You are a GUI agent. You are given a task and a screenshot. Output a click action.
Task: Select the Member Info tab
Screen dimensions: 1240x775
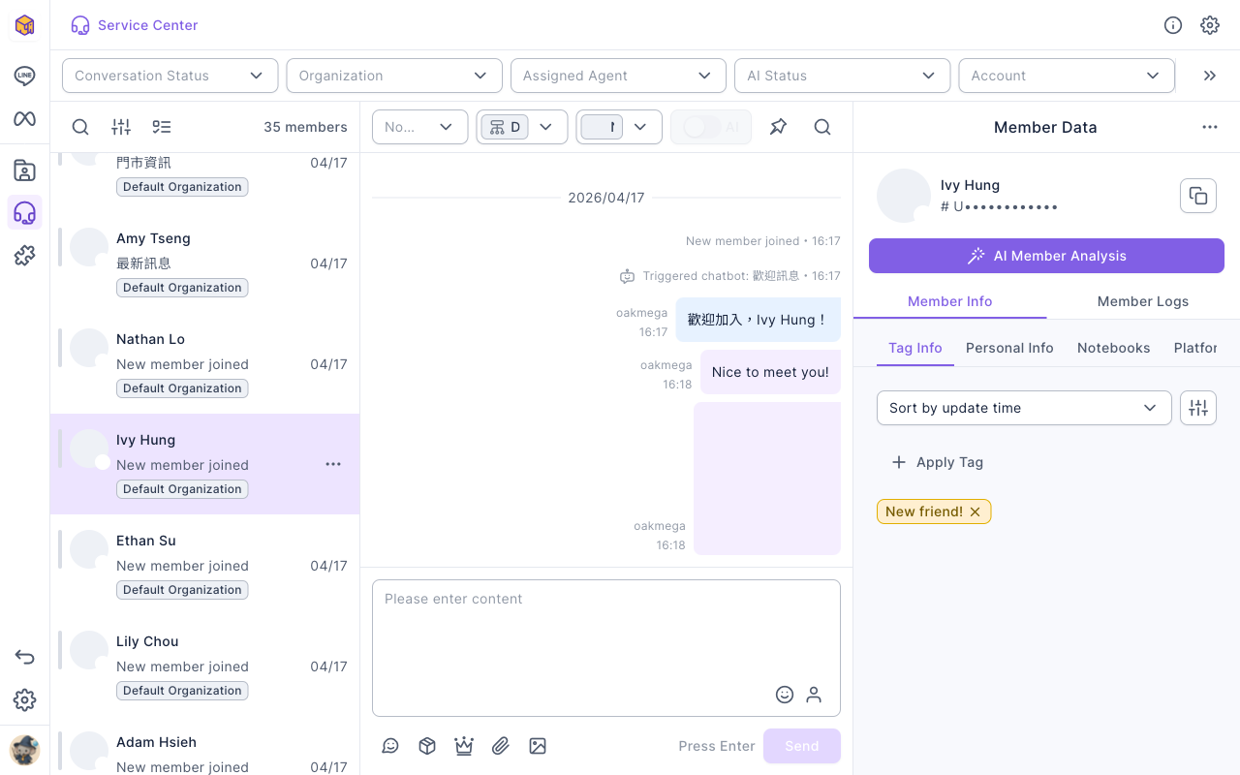click(x=950, y=301)
